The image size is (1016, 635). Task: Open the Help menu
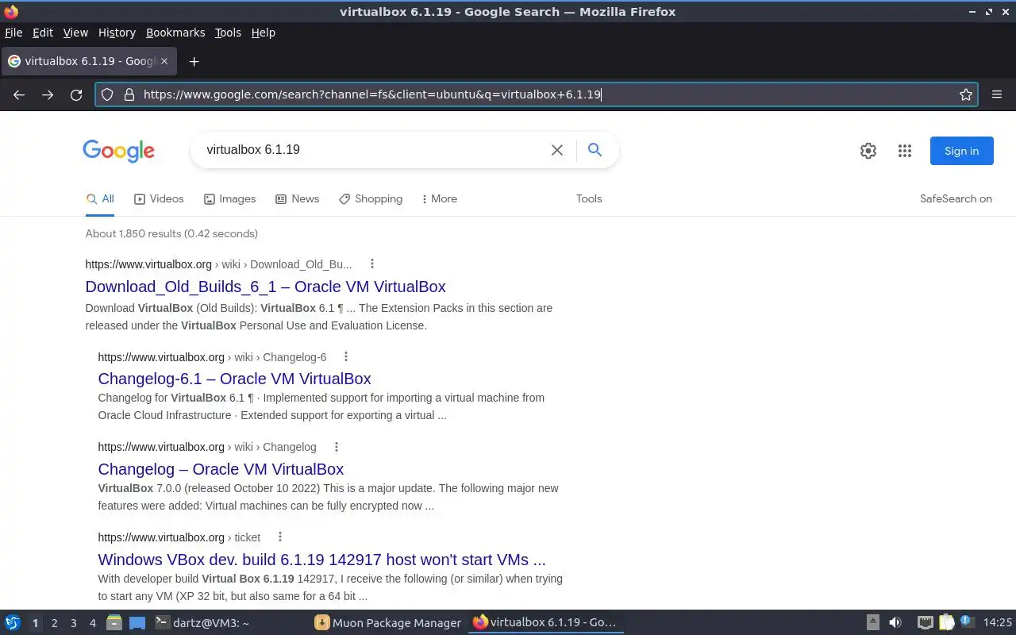[263, 33]
